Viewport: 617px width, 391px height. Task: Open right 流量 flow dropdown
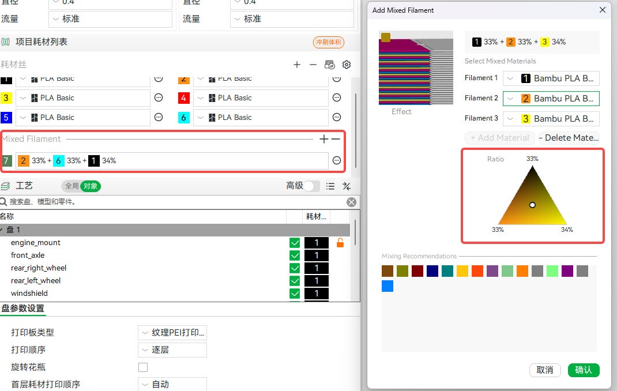click(x=292, y=19)
